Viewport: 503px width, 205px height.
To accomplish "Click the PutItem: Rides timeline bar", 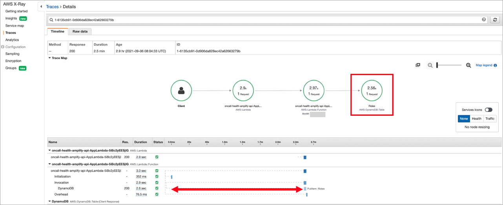I will click(305, 189).
